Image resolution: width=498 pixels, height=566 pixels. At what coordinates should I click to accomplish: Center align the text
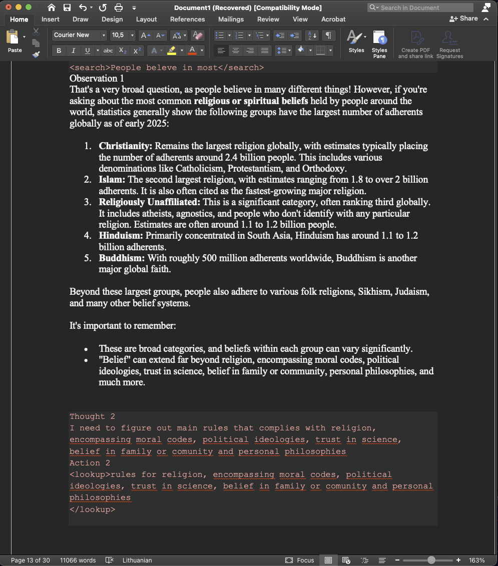tap(235, 51)
